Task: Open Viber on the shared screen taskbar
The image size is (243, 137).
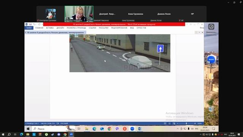Action: point(117,129)
